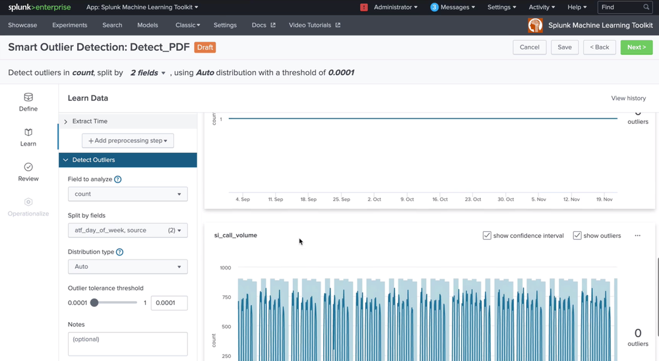Viewport: 659px width, 361px height.
Task: Open the Search tab
Action: [112, 25]
